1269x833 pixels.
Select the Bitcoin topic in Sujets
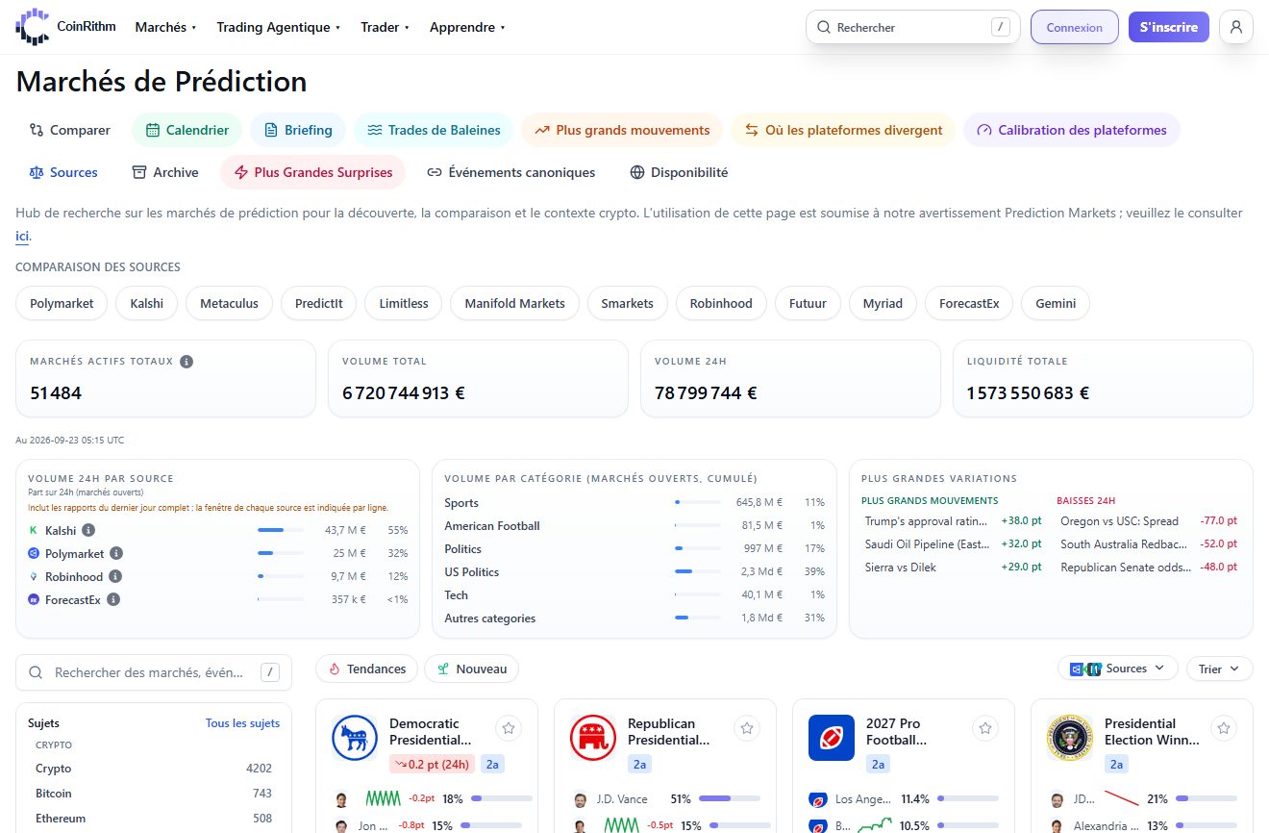154,794
